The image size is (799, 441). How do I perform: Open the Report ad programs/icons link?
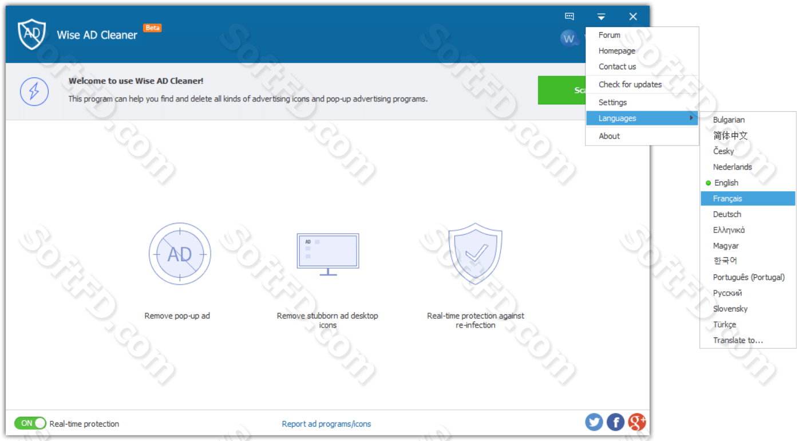click(x=326, y=424)
